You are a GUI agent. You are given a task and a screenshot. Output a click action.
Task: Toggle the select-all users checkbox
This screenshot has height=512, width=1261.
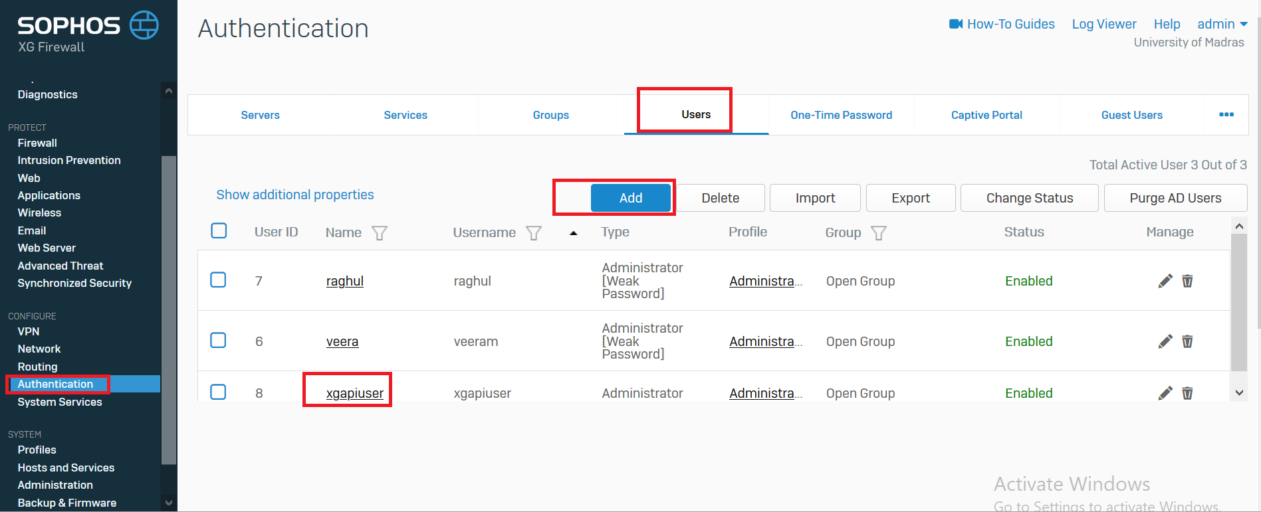coord(219,231)
